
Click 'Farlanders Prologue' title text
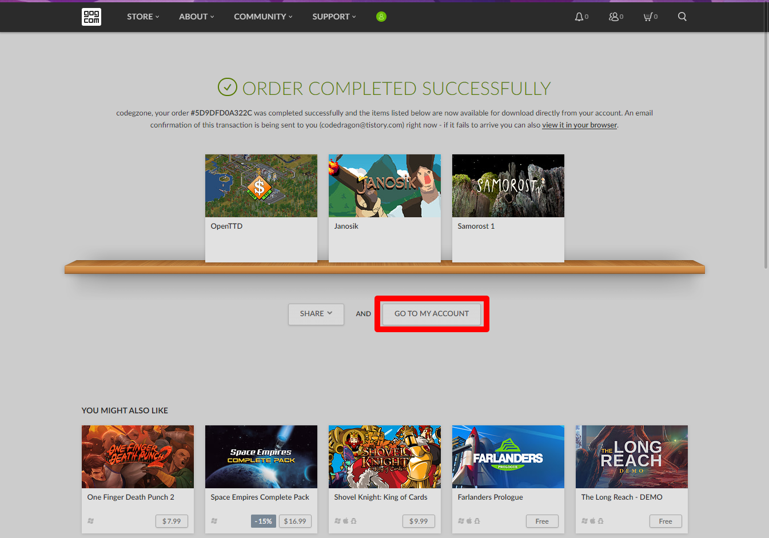pyautogui.click(x=491, y=497)
